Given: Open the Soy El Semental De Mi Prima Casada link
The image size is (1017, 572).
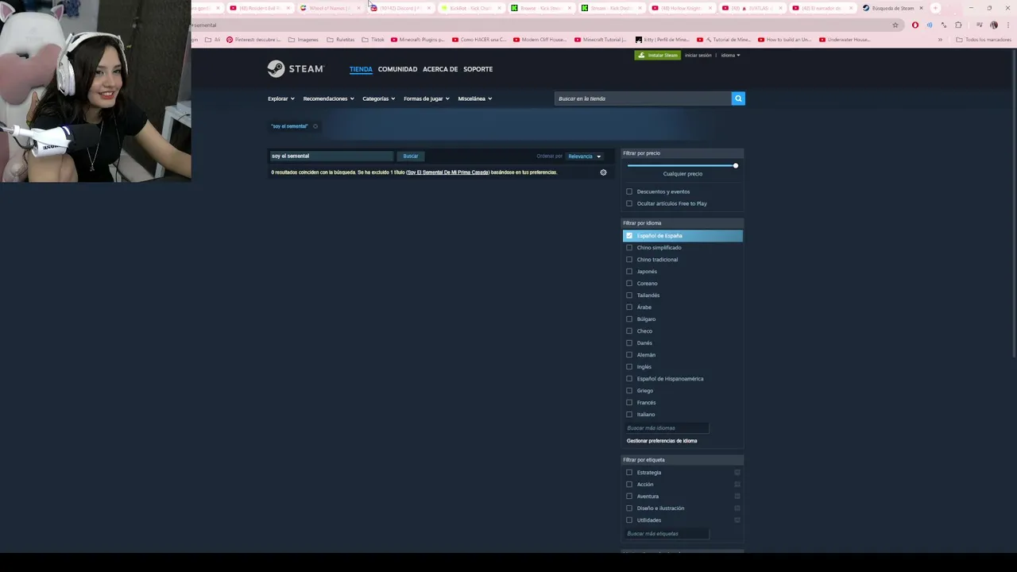Looking at the screenshot, I should point(447,172).
